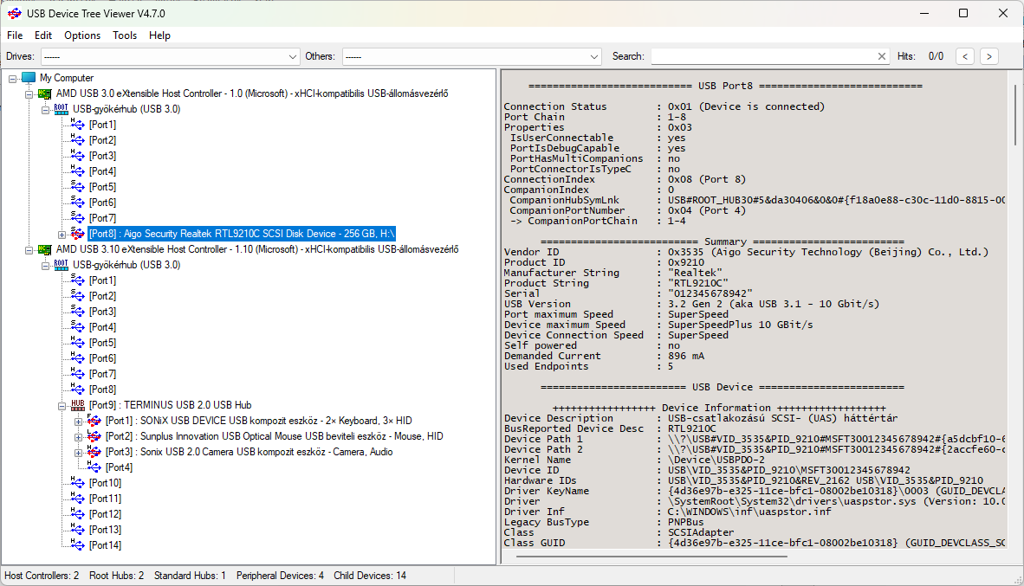
Task: Click the AMD USB 3.0 host controller icon
Action: coord(45,93)
